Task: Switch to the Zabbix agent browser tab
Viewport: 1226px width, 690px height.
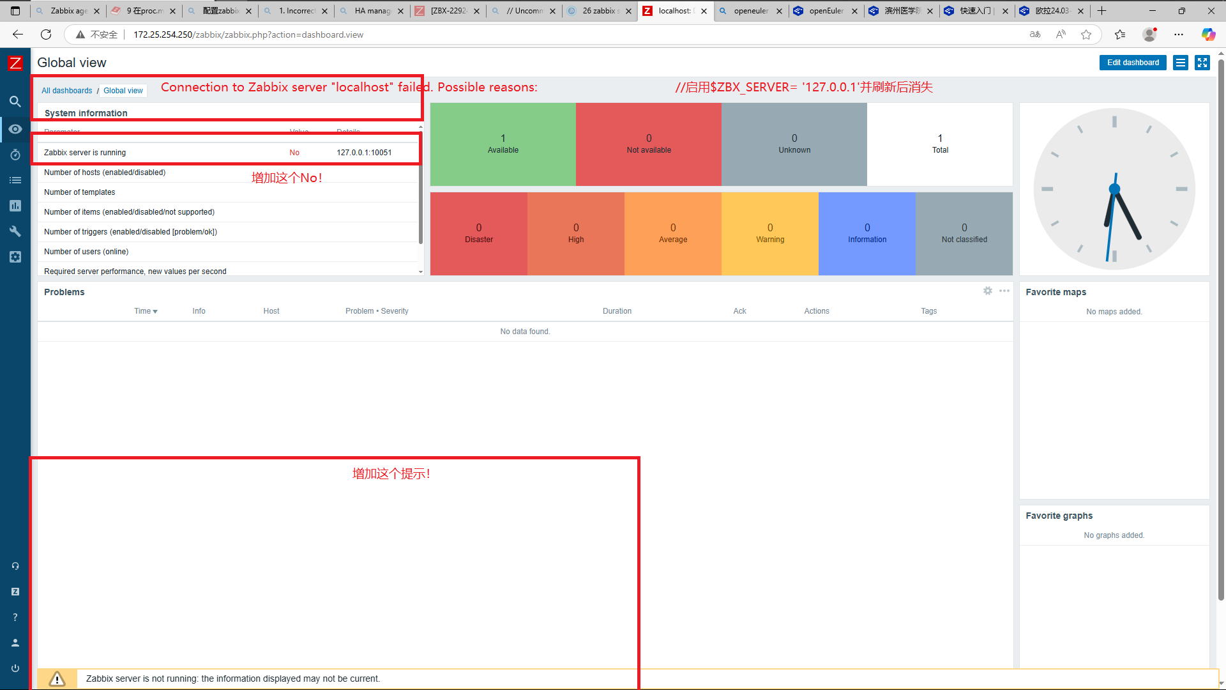Action: (68, 11)
